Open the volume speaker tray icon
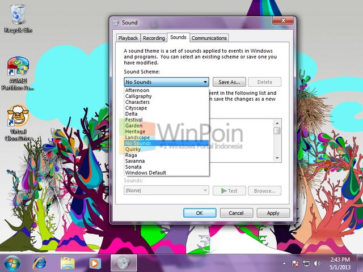Image resolution: width=363 pixels, height=272 pixels. [x=317, y=263]
